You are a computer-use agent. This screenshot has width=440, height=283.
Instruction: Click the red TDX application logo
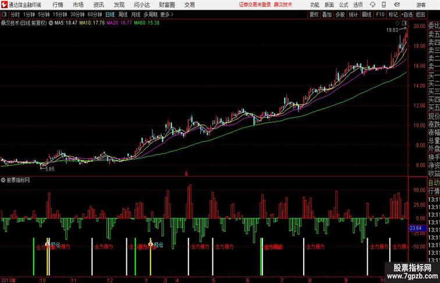[x=4, y=5]
